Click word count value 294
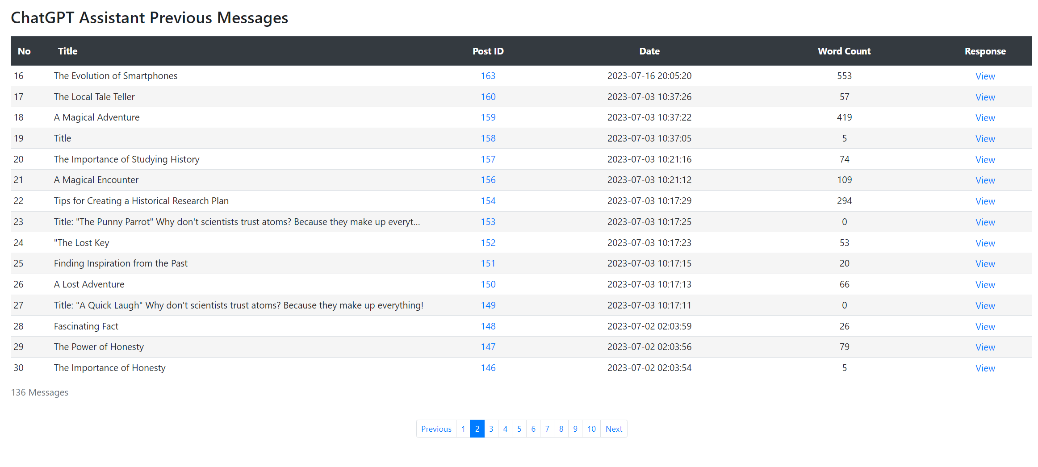 point(844,201)
